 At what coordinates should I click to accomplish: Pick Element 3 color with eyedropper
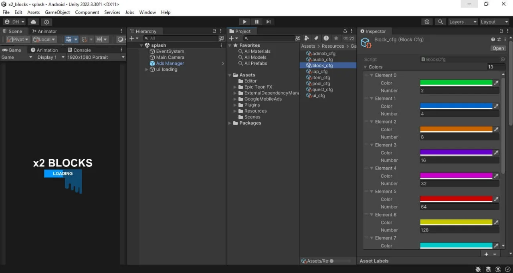pyautogui.click(x=496, y=153)
